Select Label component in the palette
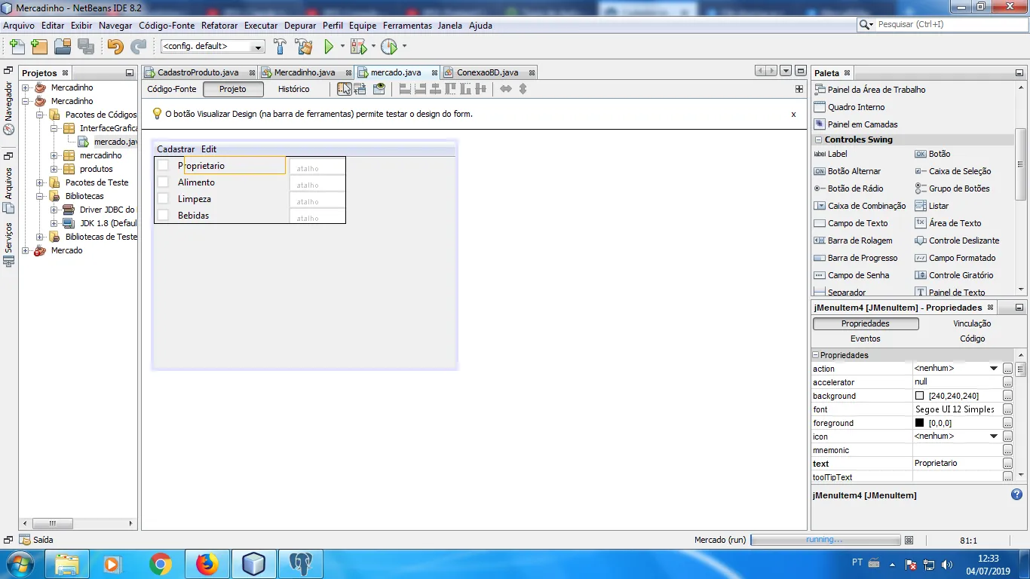The image size is (1030, 579). point(831,154)
